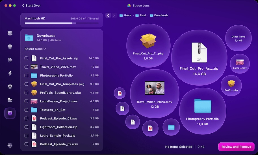Mark the LumaFusion_Project.mov checkbox

click(x=26, y=101)
